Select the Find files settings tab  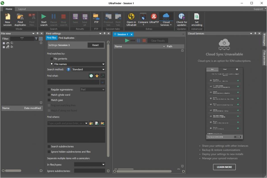pos(51,38)
